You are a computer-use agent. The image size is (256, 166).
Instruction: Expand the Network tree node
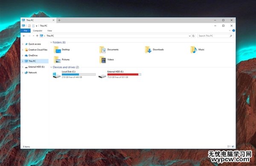point(23,73)
